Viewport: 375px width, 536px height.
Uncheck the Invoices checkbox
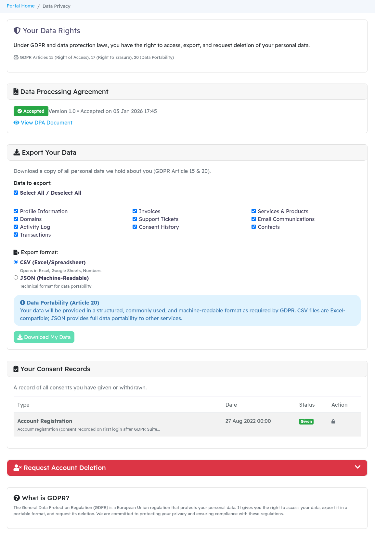(x=135, y=211)
